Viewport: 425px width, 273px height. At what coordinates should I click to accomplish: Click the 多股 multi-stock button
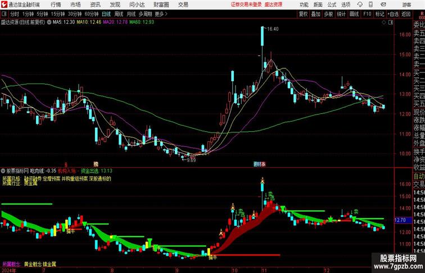pyautogui.click(x=328, y=14)
